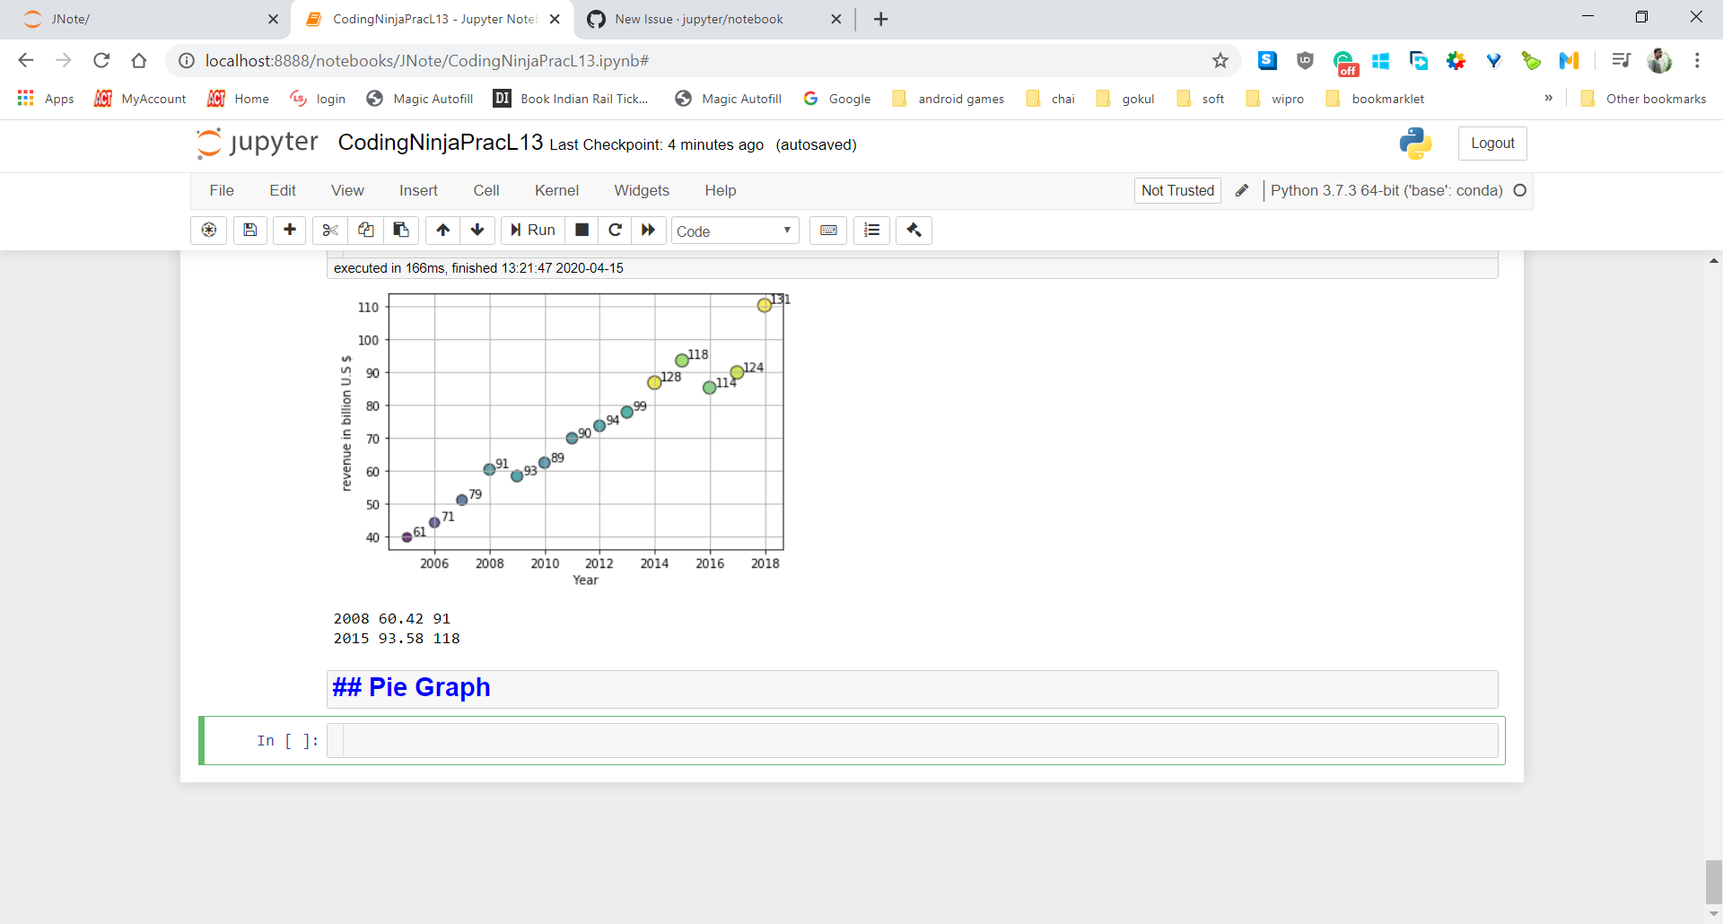Rename notebook title CodingNinjaPracL13
This screenshot has height=924, width=1723.
coord(440,143)
